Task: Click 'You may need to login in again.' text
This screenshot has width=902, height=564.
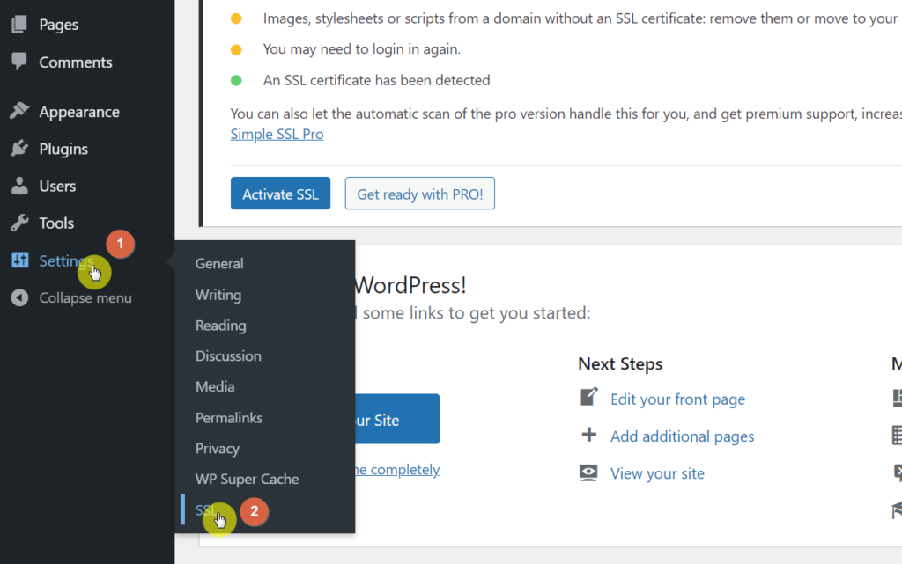Action: pos(362,48)
